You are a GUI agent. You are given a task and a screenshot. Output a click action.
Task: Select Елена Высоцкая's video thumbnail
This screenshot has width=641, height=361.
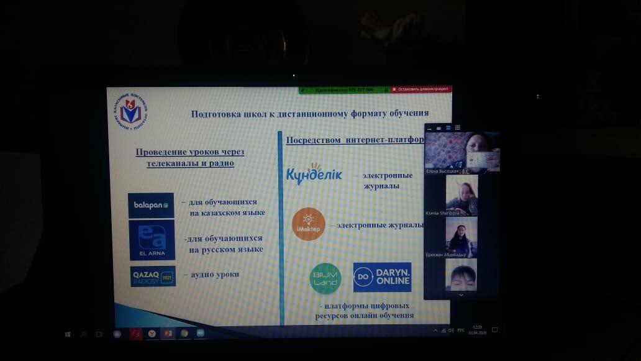pos(462,153)
